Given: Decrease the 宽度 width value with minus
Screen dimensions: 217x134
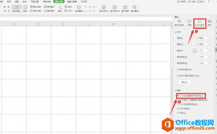Looking at the screenshot, I should coord(194,44).
